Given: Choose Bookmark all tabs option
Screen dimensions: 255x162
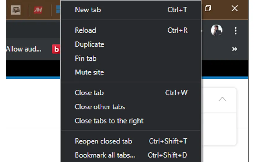Looking at the screenshot, I should pos(105,155).
